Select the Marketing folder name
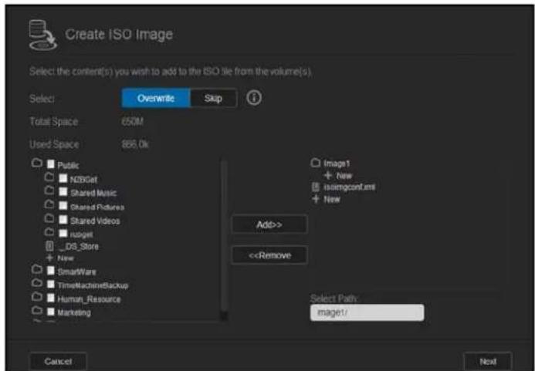The width and height of the screenshot is (535, 371). pyautogui.click(x=74, y=312)
